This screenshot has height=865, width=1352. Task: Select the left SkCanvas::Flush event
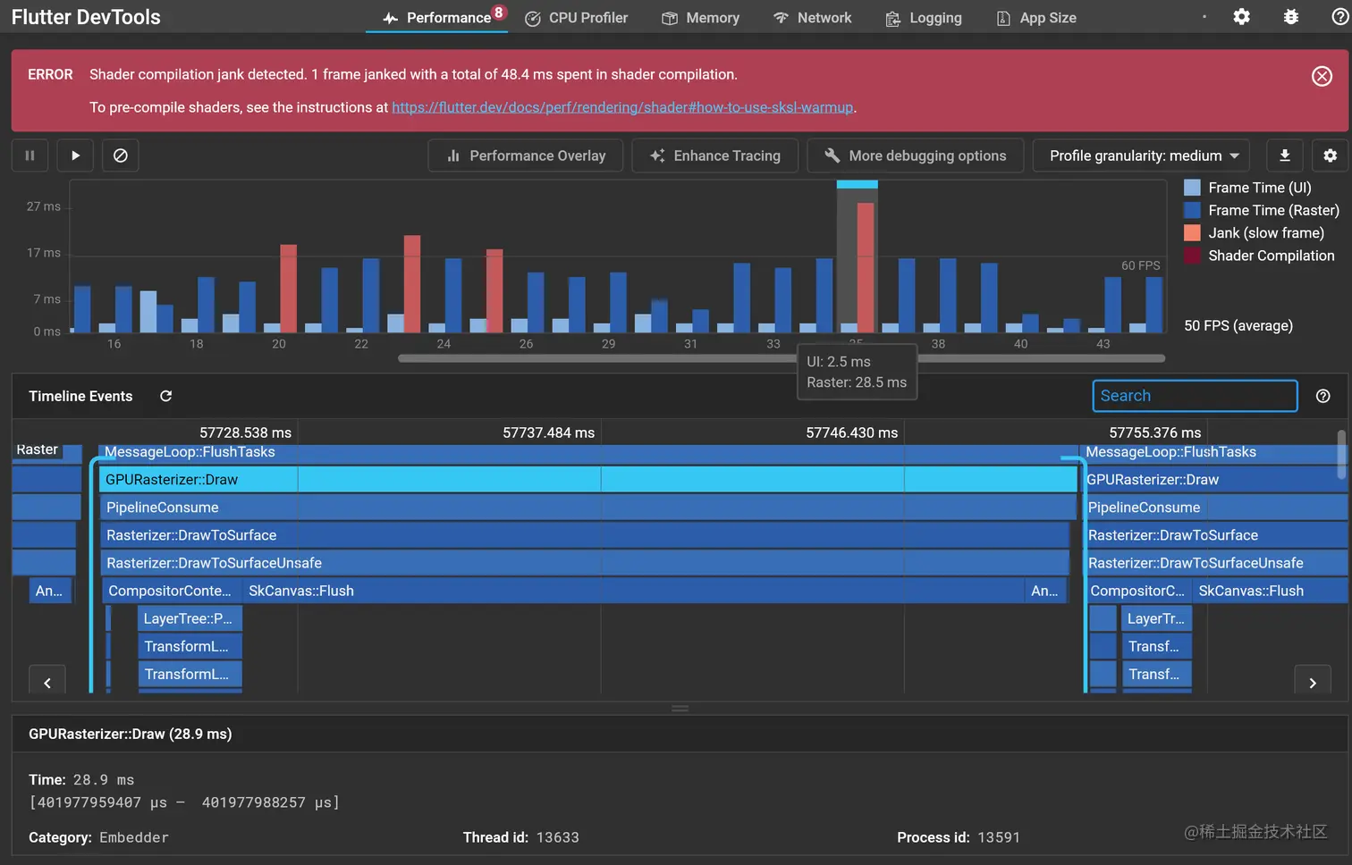632,591
